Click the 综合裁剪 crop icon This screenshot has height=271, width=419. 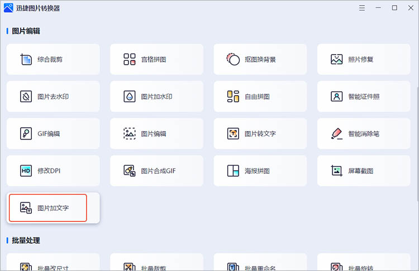tap(26, 59)
